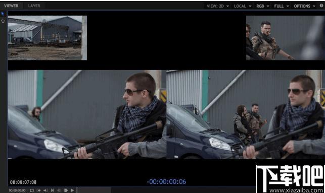
Task: Open the OPTIONS menu
Action: 304,6
